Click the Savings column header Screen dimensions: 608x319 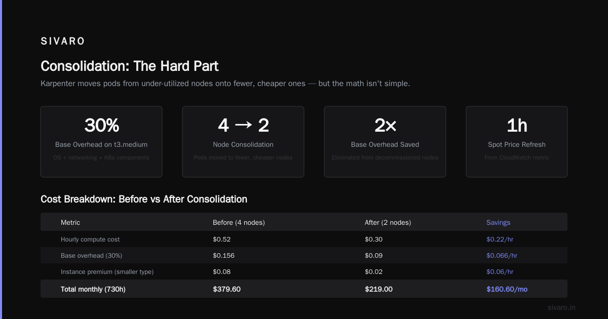click(x=499, y=222)
